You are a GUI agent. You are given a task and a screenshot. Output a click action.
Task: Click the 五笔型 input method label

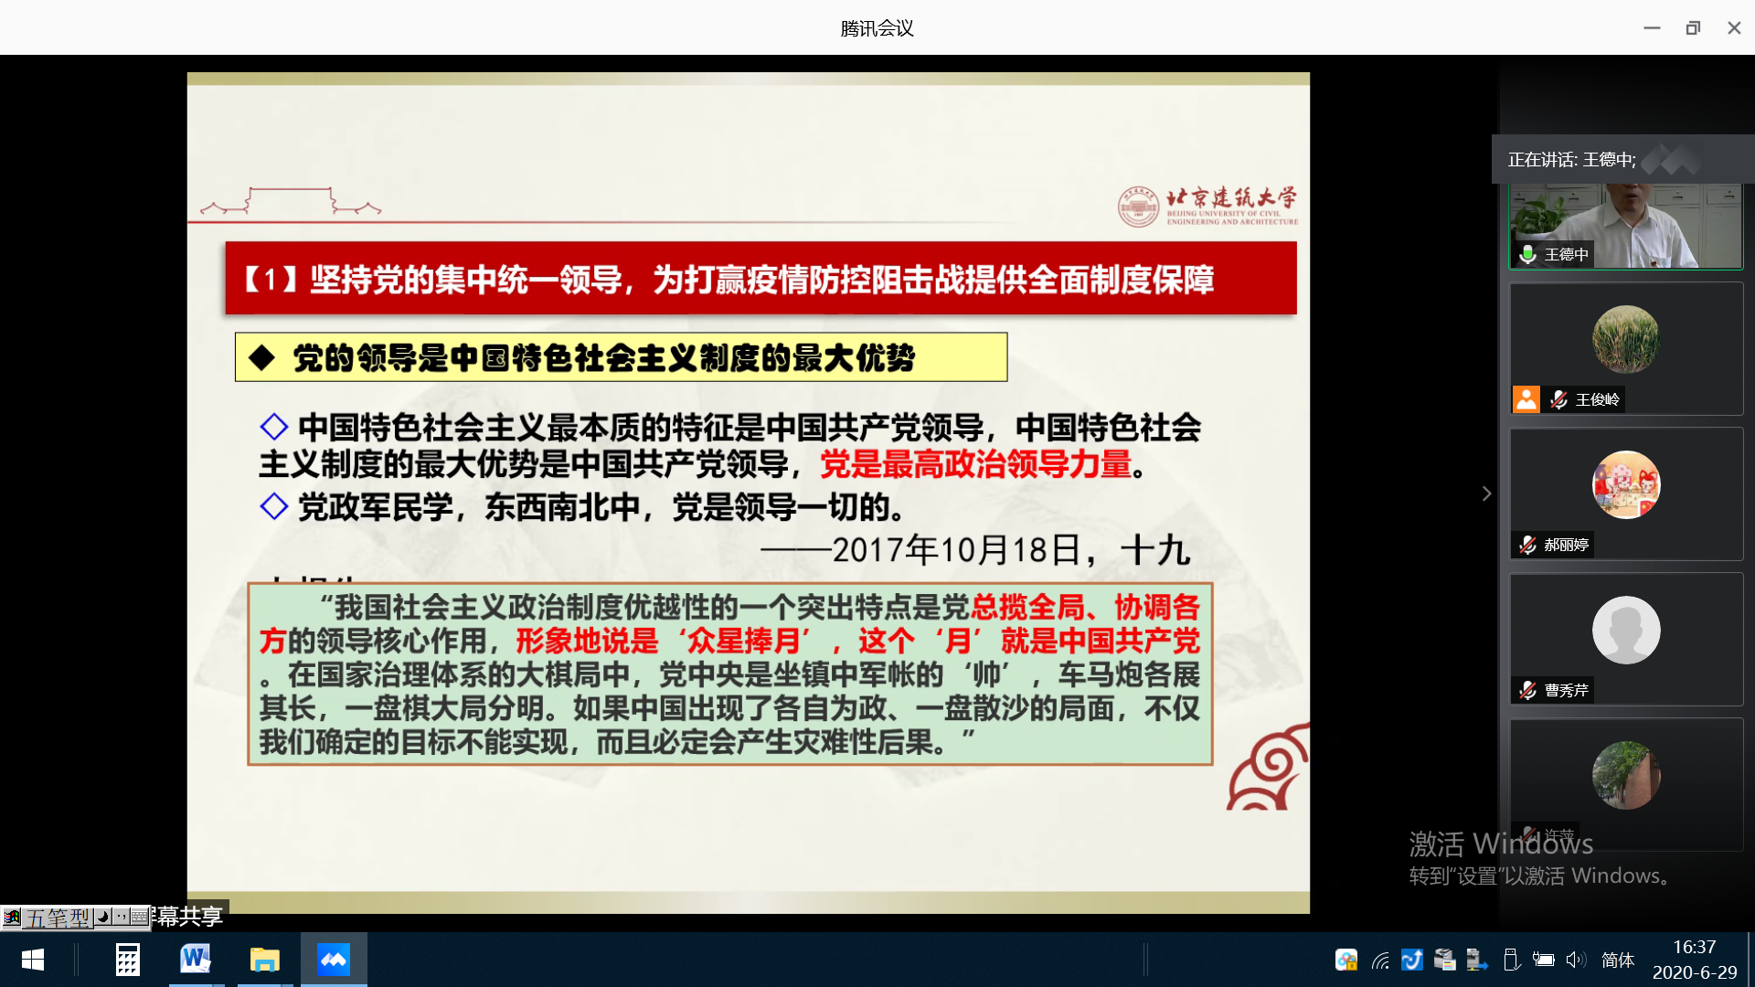point(57,917)
